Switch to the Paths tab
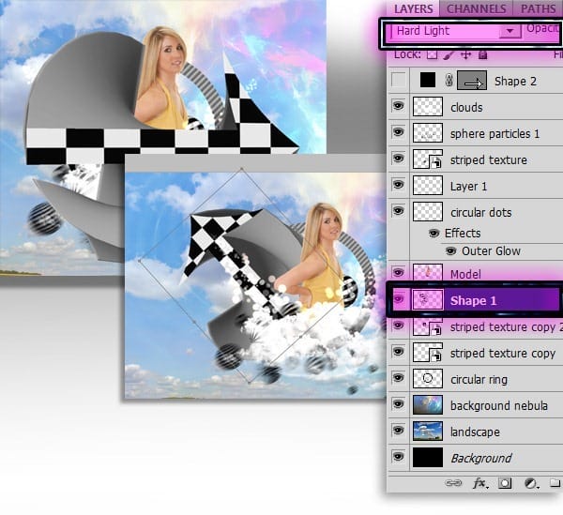Viewport: 563px width, 515px height. point(538,8)
